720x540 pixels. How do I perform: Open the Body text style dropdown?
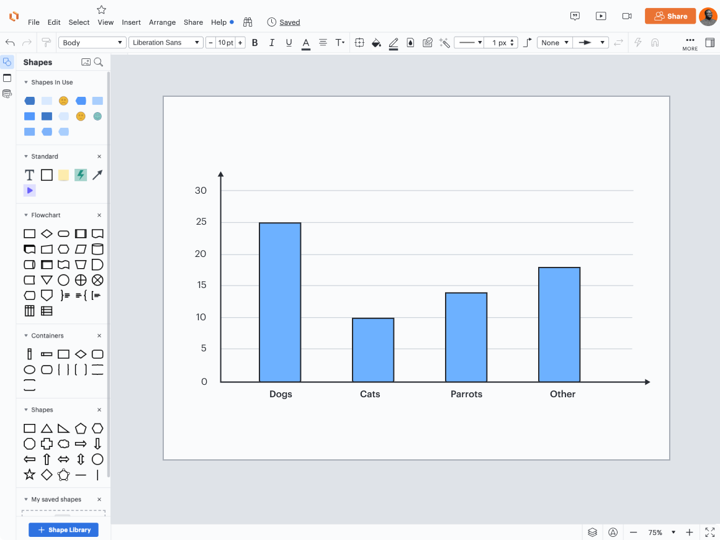tap(92, 43)
